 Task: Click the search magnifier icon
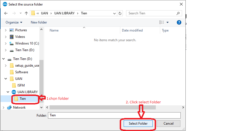click(178, 13)
